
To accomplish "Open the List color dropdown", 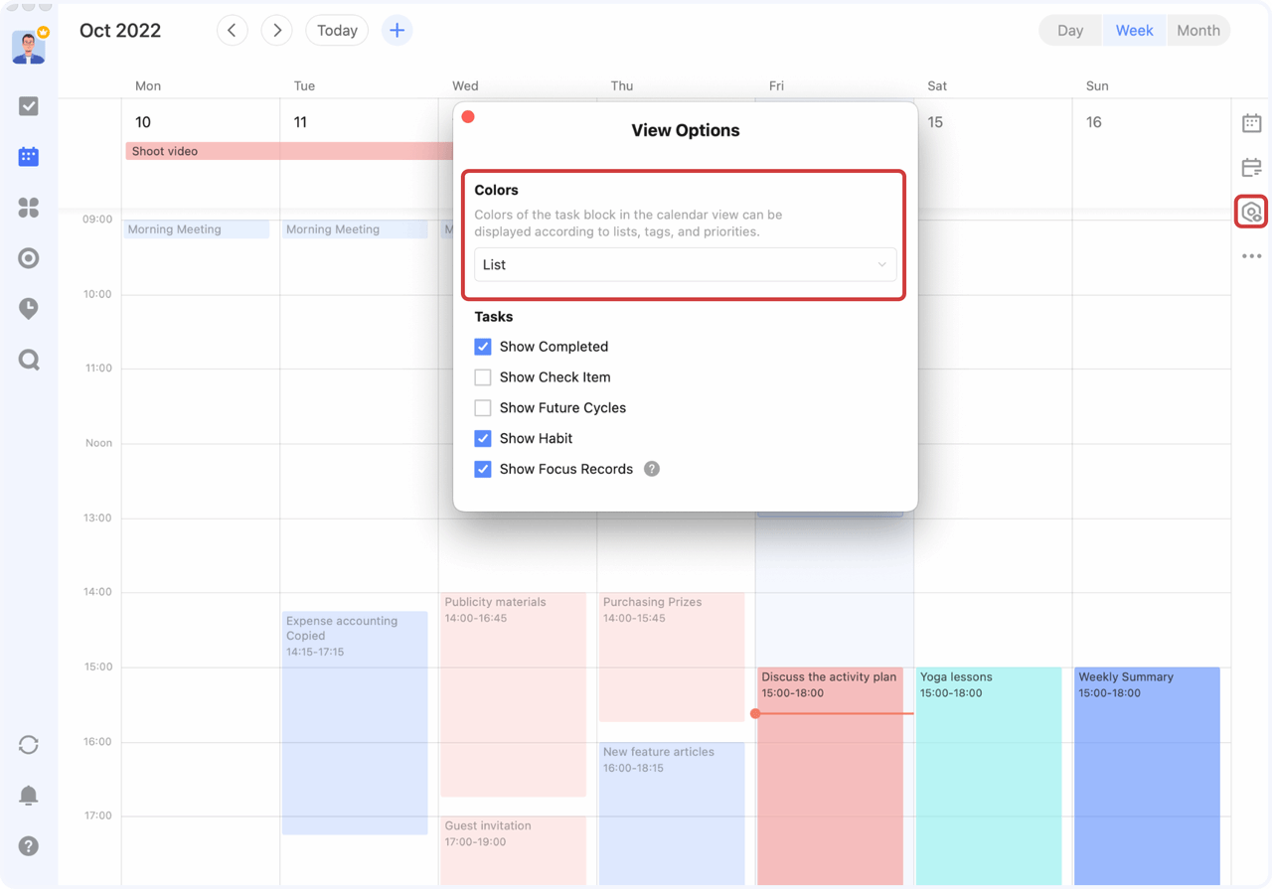I will coord(685,264).
